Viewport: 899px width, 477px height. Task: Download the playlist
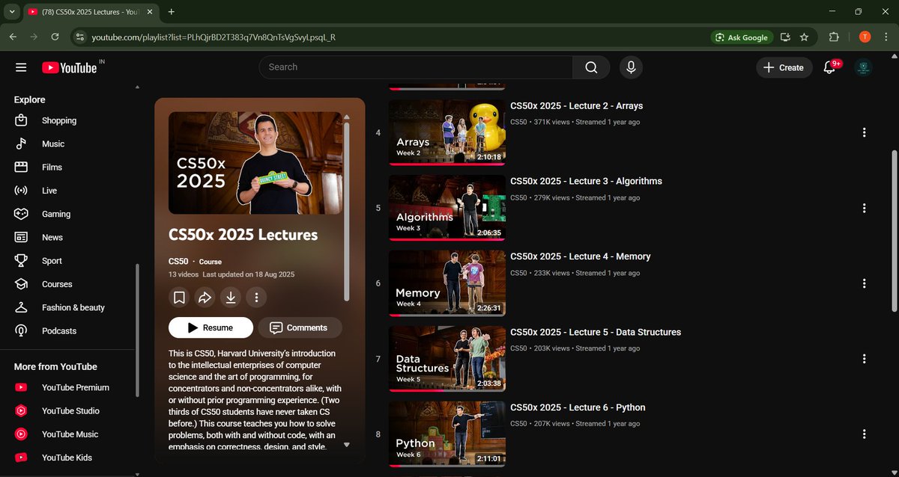[x=231, y=298]
